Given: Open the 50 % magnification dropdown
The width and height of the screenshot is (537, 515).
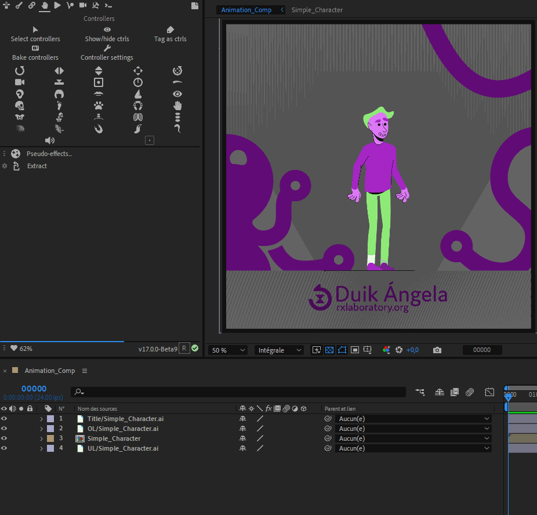Looking at the screenshot, I should [228, 350].
